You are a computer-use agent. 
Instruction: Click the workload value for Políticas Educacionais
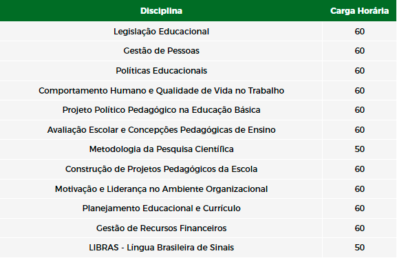360,71
